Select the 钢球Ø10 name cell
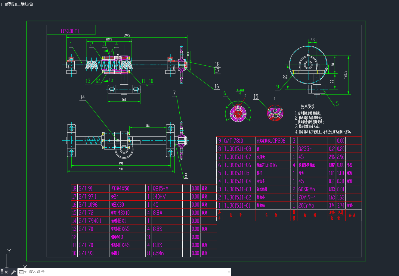 (117, 237)
